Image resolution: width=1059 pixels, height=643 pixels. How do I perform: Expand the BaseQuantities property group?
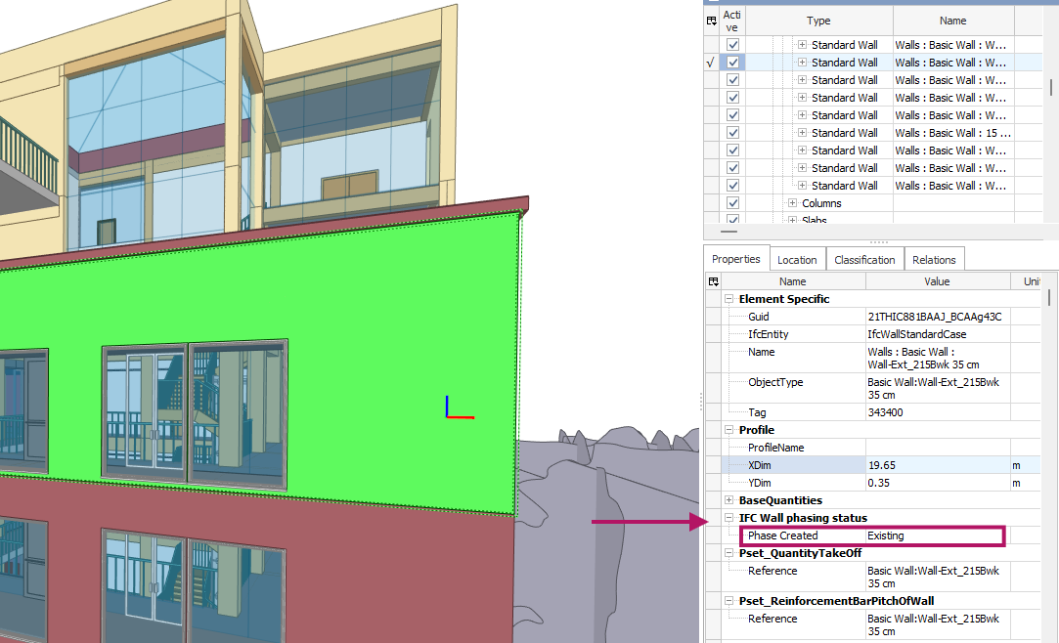coord(728,500)
